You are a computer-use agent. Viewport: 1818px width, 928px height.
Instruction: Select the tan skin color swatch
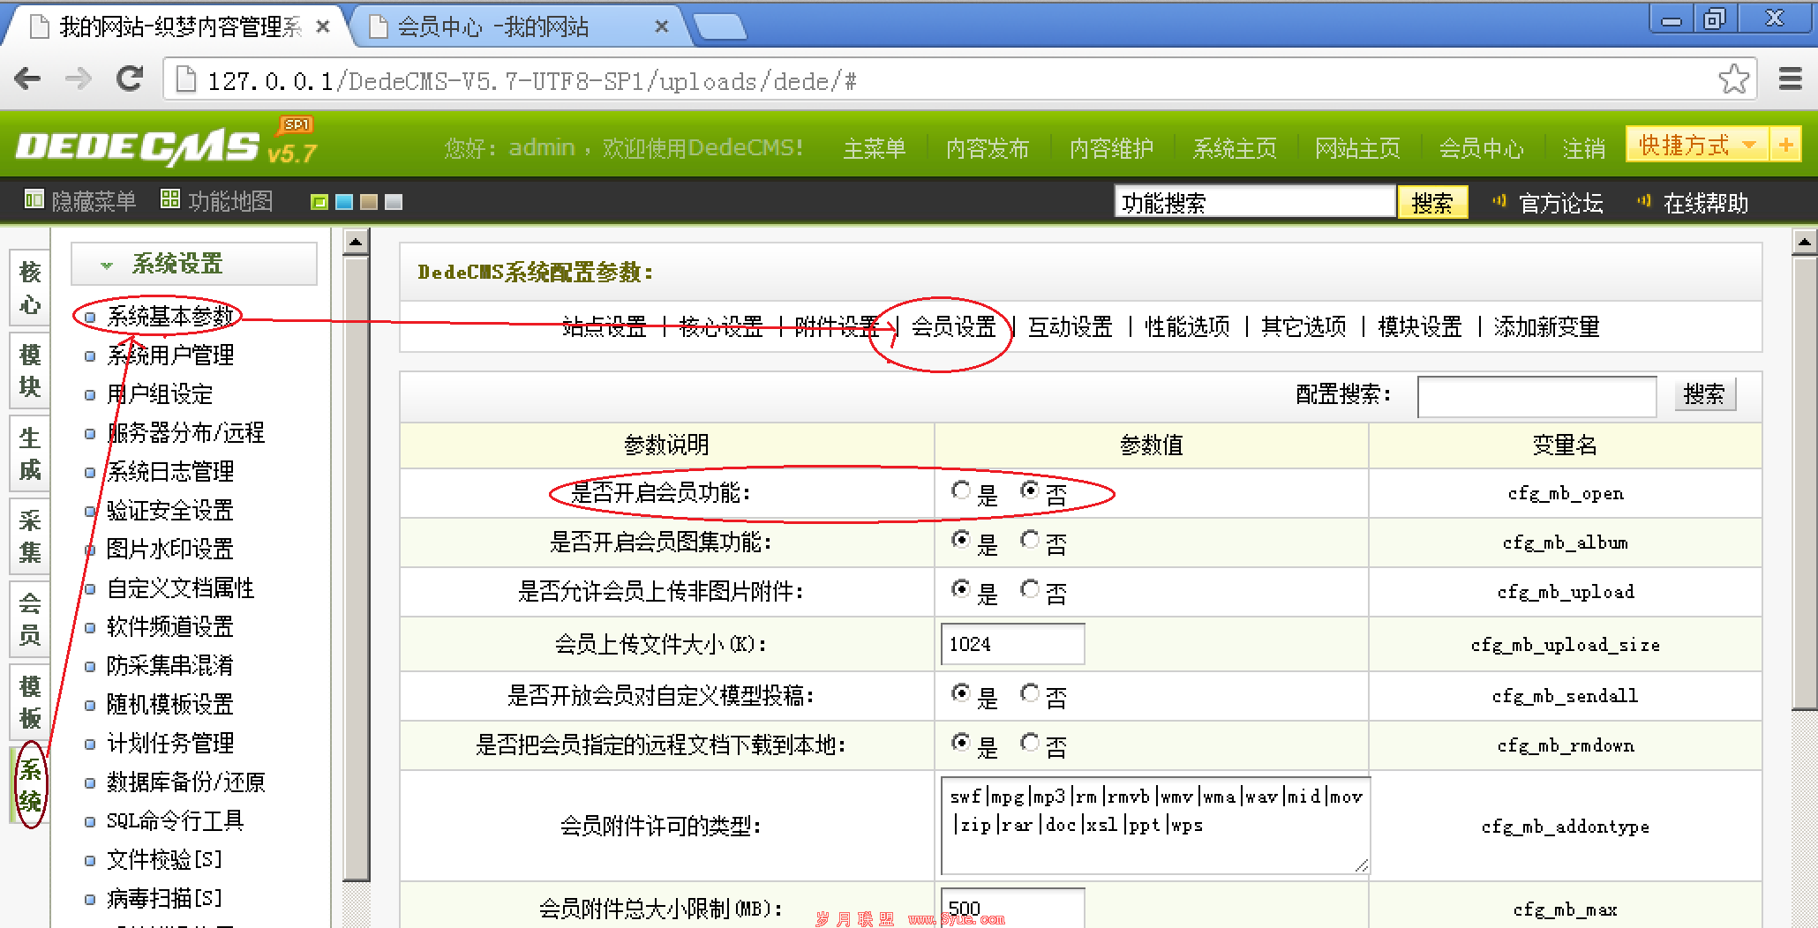[x=369, y=202]
